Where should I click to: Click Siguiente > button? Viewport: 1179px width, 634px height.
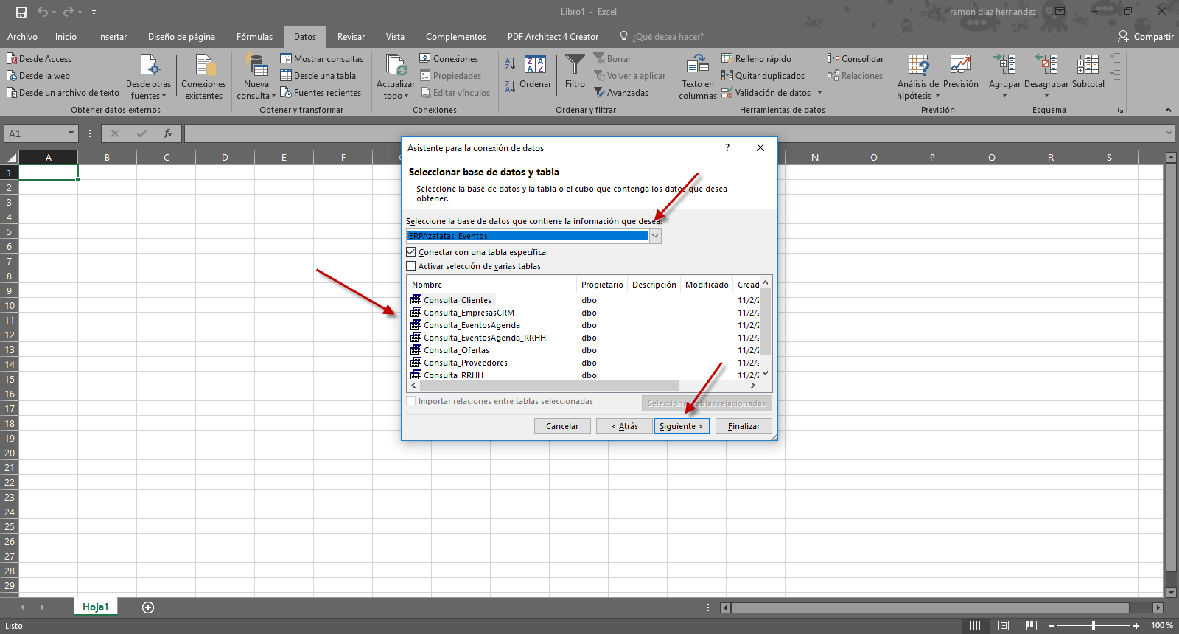(x=682, y=426)
